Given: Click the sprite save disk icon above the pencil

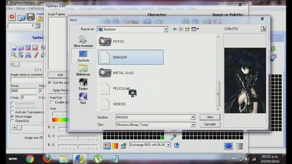Looking at the screenshot, I should pos(28,48).
